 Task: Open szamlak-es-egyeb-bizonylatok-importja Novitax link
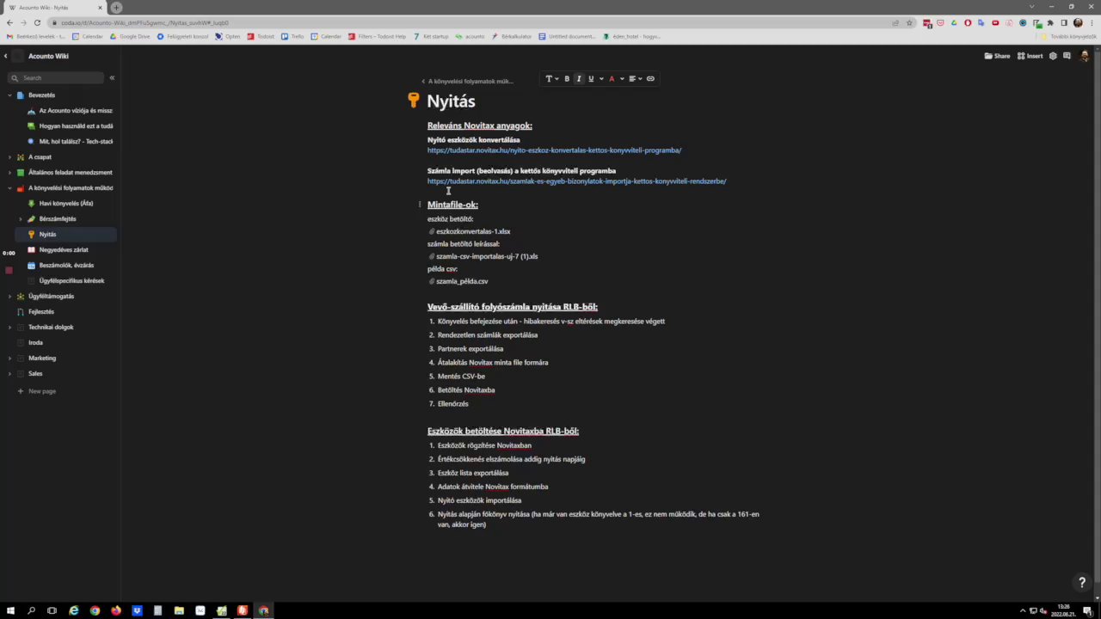(576, 181)
